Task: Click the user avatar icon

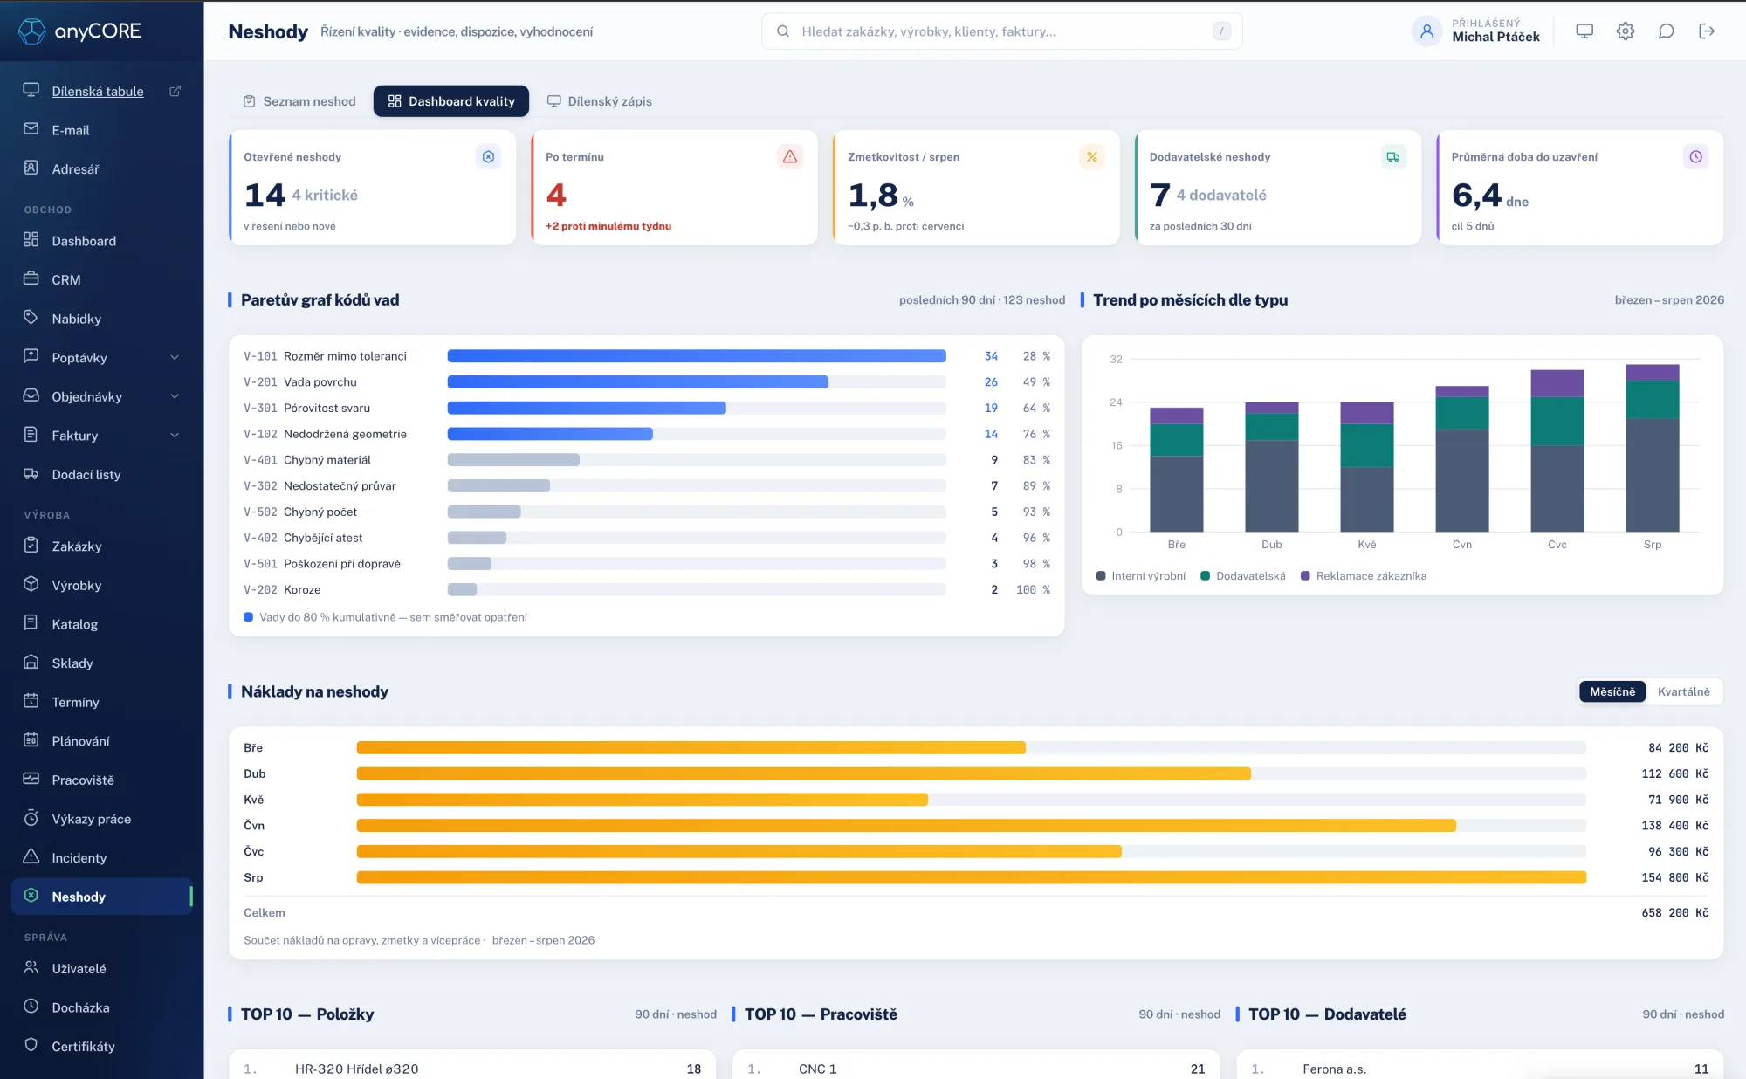Action: 1426,31
